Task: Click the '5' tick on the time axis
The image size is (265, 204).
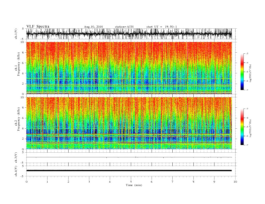Action: click(131, 182)
